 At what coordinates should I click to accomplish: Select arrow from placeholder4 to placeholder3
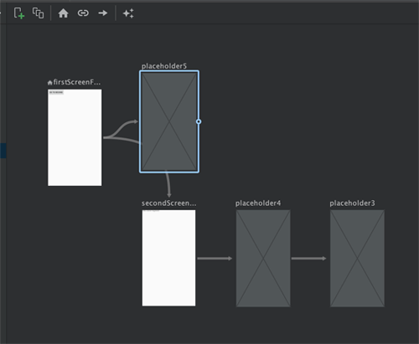click(x=308, y=259)
